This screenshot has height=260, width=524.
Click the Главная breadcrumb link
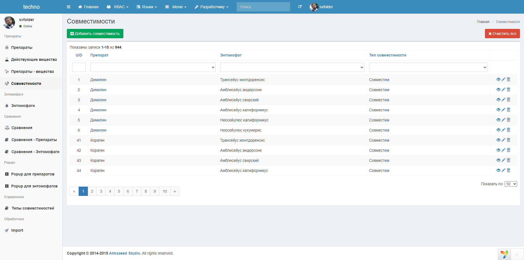tap(483, 22)
